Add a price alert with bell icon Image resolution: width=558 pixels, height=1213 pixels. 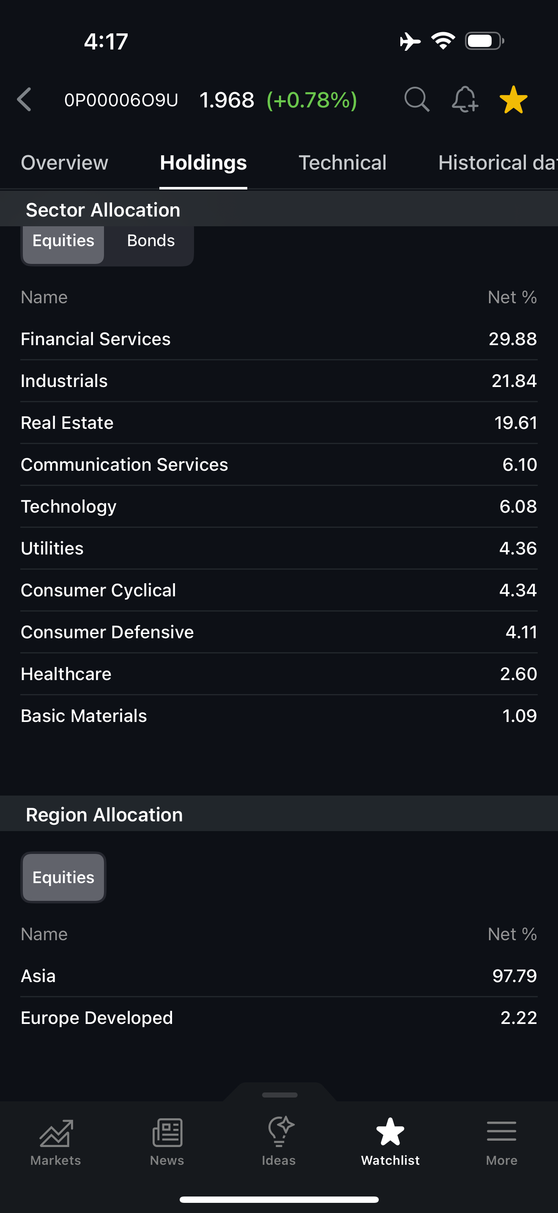tap(465, 99)
